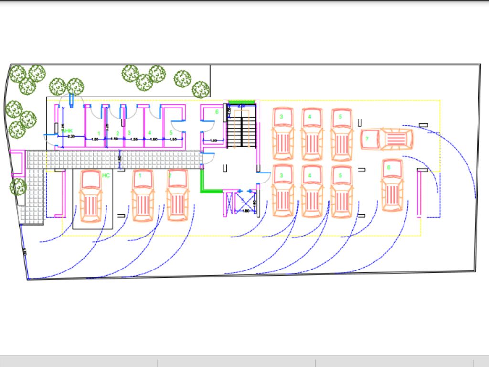Click the rightmost tree in the top garden
489x367 pixels.
(x=201, y=89)
